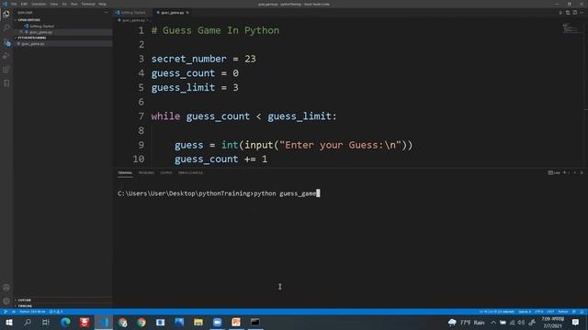Switch to the Output panel tab

pos(165,173)
